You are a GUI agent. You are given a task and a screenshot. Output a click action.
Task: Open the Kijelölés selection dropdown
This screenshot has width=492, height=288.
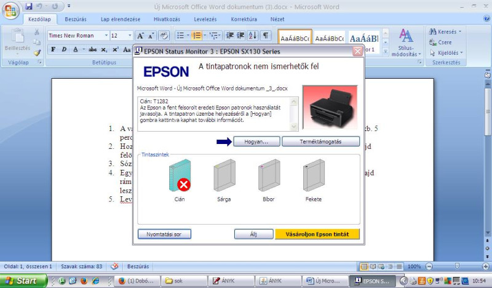pyautogui.click(x=446, y=53)
